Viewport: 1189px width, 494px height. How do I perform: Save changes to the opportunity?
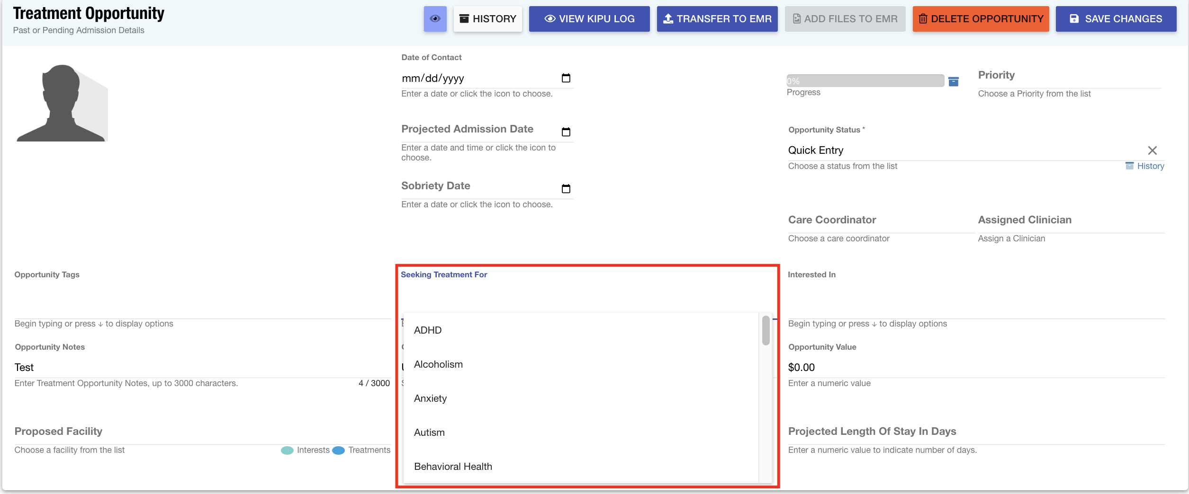[x=1116, y=19]
